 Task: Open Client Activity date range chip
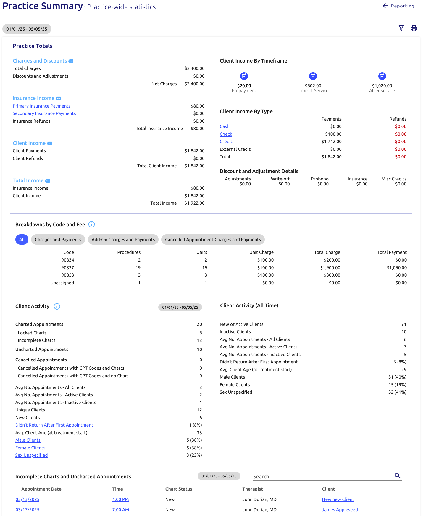[x=180, y=307]
